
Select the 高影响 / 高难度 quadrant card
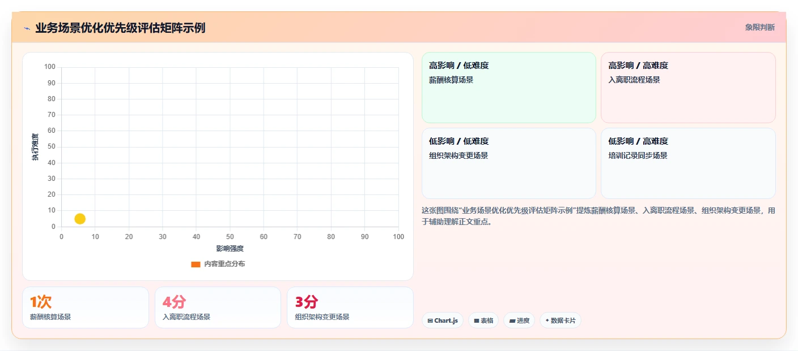point(688,88)
